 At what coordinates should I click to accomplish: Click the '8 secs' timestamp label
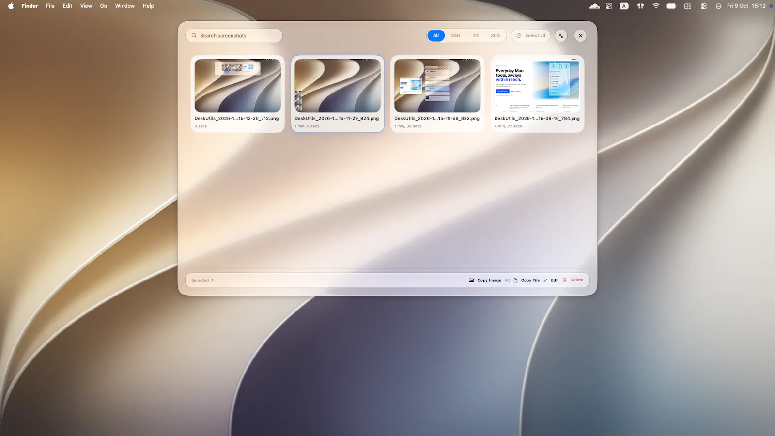201,126
